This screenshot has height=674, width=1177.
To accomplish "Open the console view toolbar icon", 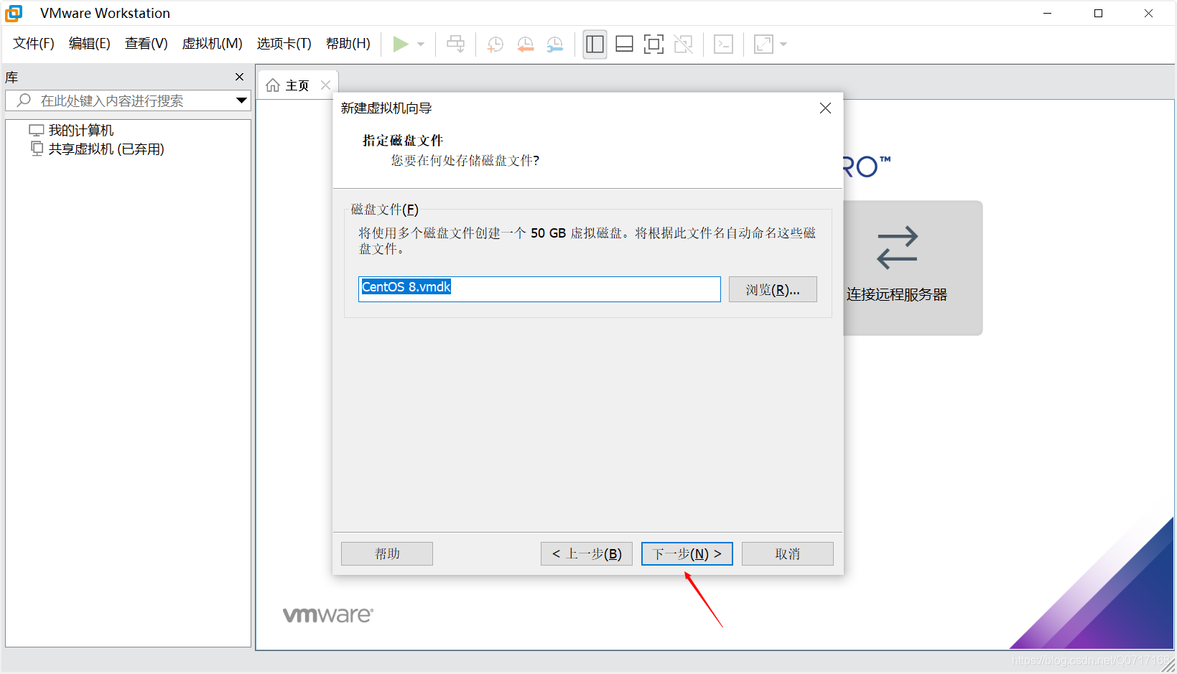I will (723, 45).
